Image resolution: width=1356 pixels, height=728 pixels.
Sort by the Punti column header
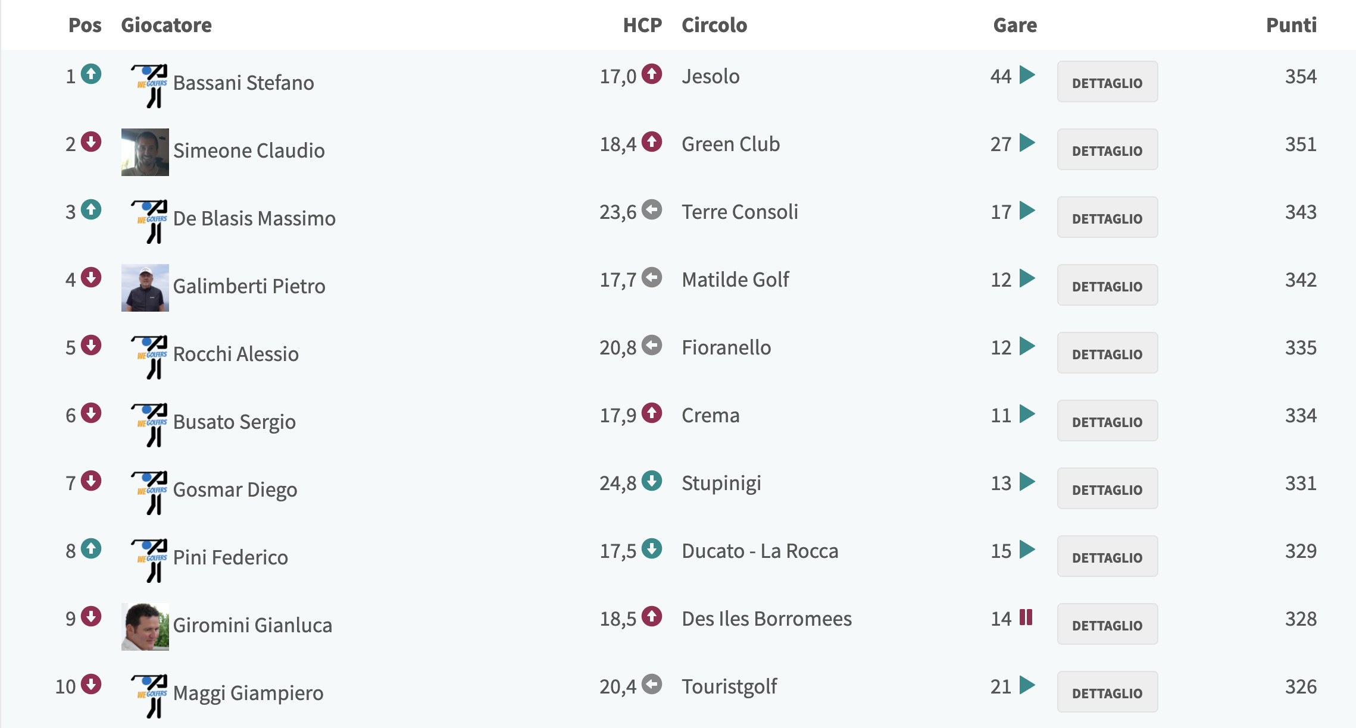1291,25
